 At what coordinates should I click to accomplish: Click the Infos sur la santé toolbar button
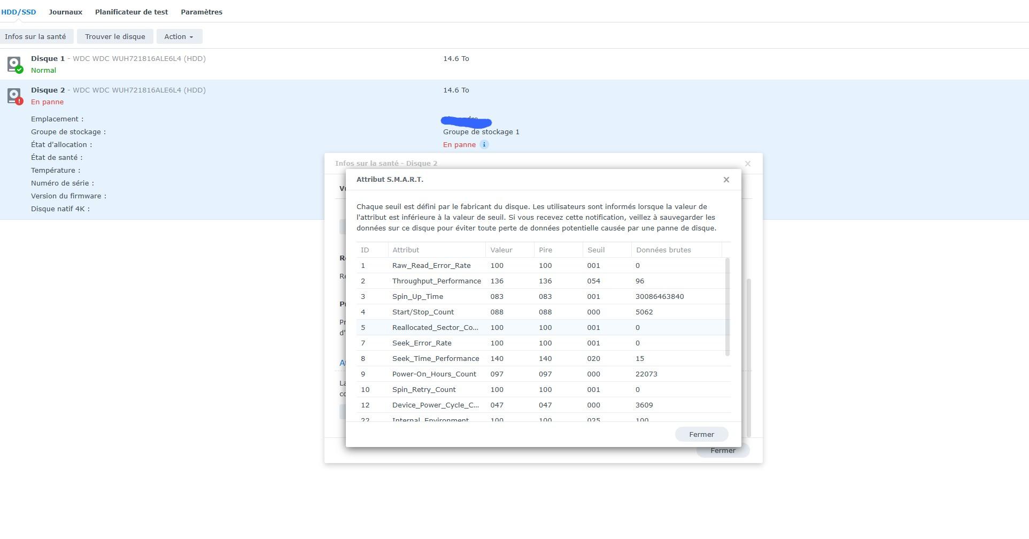pos(36,36)
